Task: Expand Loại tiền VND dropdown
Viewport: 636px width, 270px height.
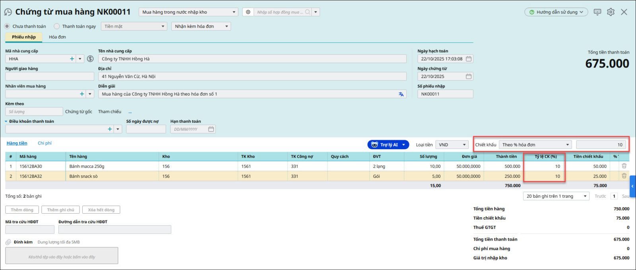Action: coord(452,145)
